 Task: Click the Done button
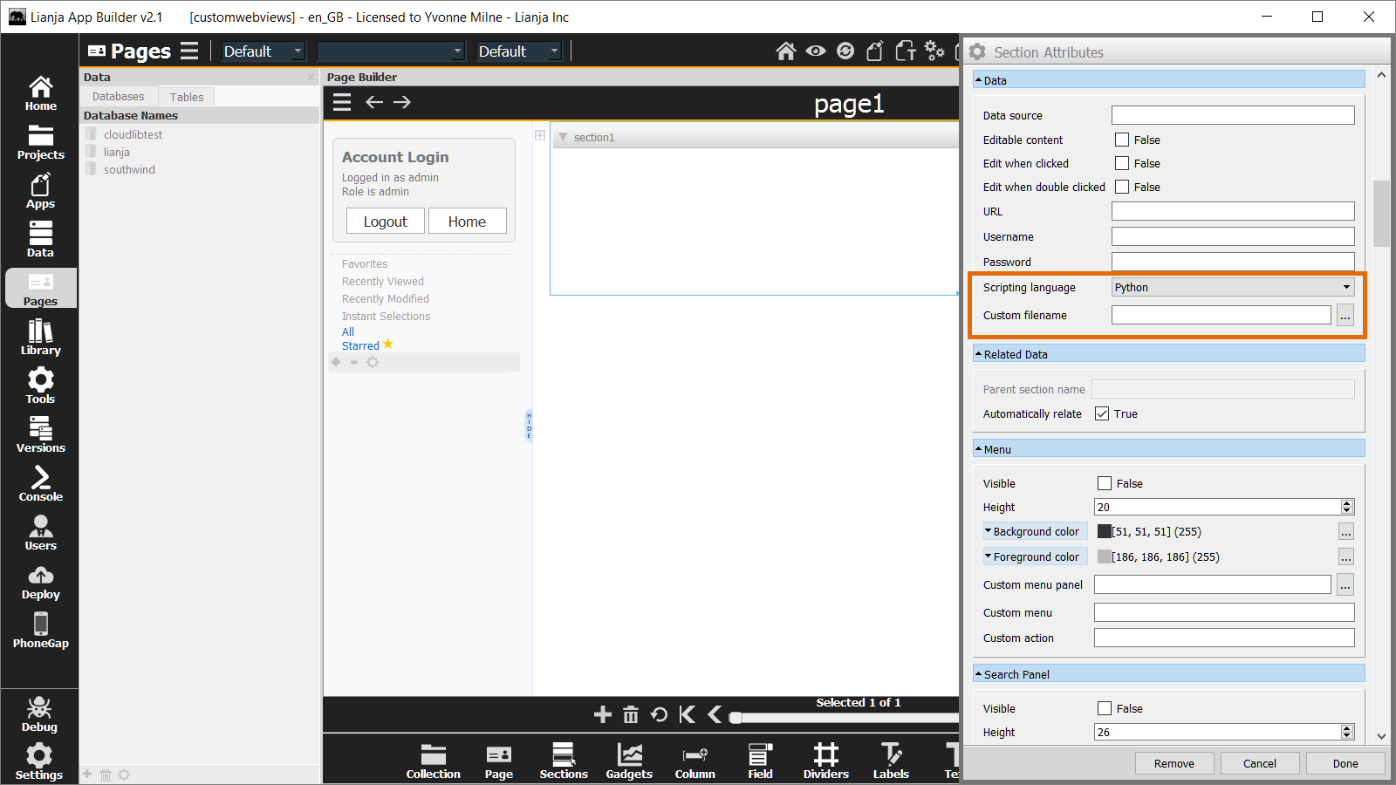pyautogui.click(x=1345, y=763)
